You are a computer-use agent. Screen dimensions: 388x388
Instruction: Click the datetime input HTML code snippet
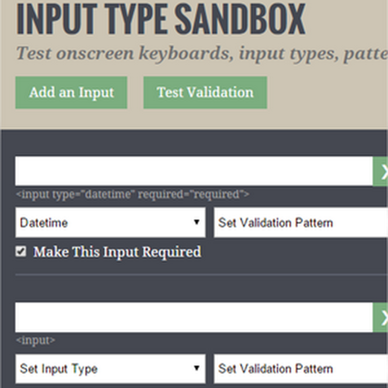[x=132, y=195]
